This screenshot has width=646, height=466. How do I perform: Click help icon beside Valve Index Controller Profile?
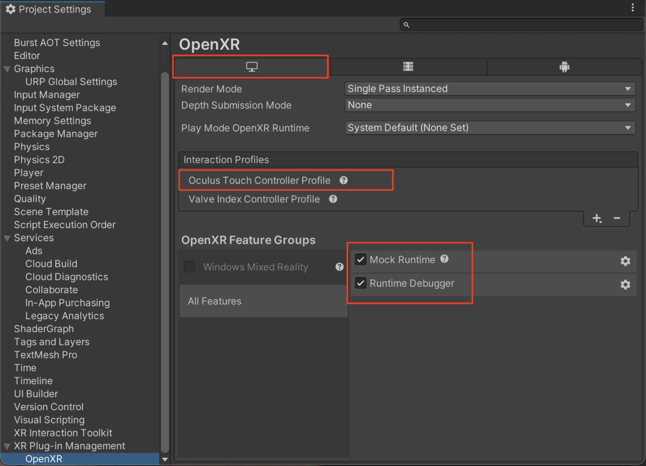tap(333, 199)
